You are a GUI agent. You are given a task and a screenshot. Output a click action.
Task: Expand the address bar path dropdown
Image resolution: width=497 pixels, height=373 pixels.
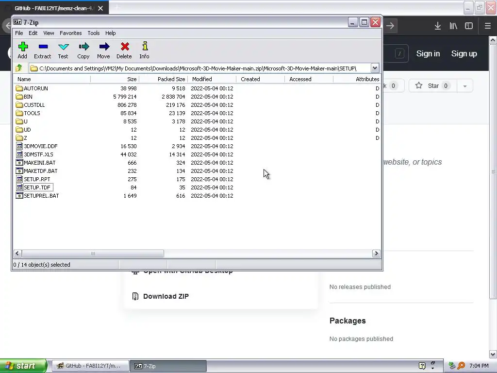click(375, 68)
